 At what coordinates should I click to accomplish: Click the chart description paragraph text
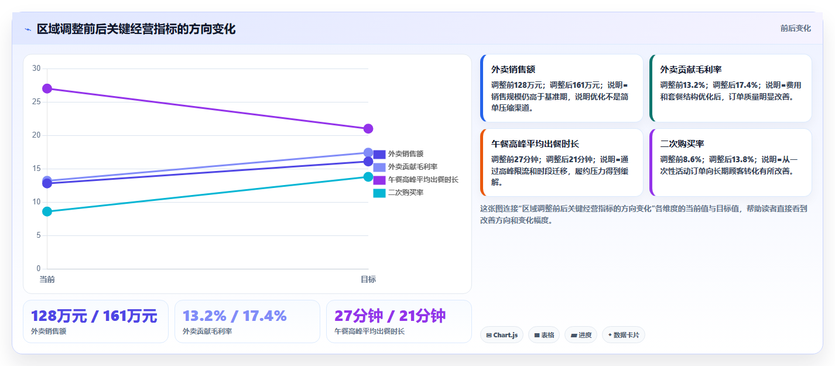[644, 214]
